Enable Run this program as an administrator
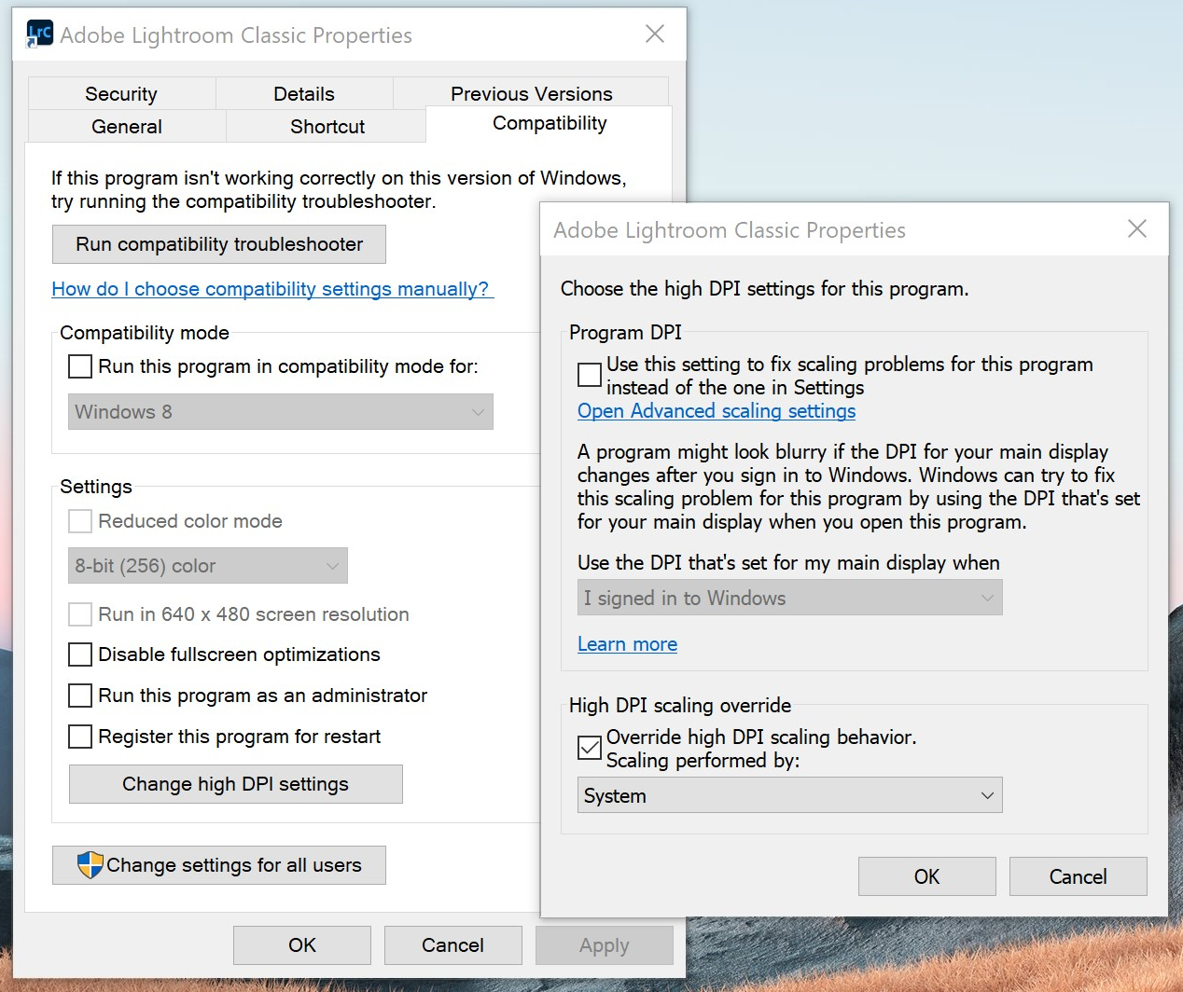 (x=79, y=696)
